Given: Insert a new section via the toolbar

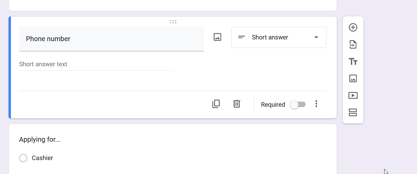Looking at the screenshot, I should click(353, 112).
